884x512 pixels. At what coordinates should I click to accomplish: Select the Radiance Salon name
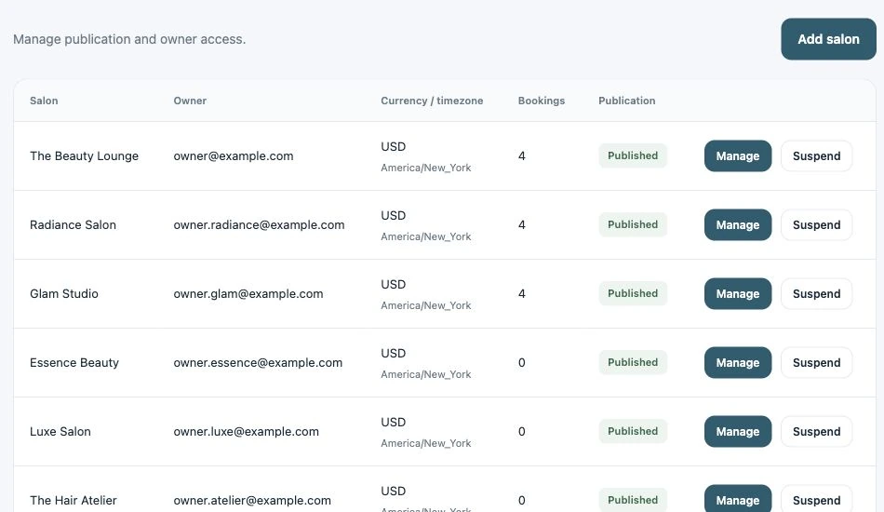[x=73, y=224]
